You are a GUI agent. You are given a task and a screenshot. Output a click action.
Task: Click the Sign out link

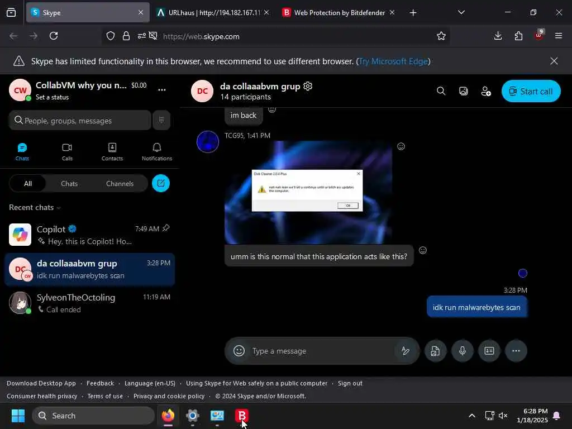(x=350, y=383)
